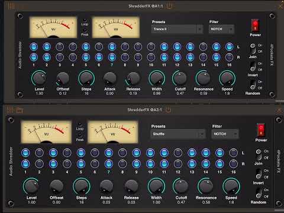Click Steps knob in top shredder
The height and width of the screenshot is (213, 284).
[86, 78]
